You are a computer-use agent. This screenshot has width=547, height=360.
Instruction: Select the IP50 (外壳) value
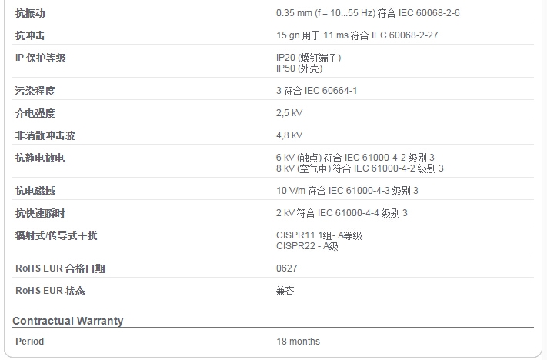[x=299, y=68]
